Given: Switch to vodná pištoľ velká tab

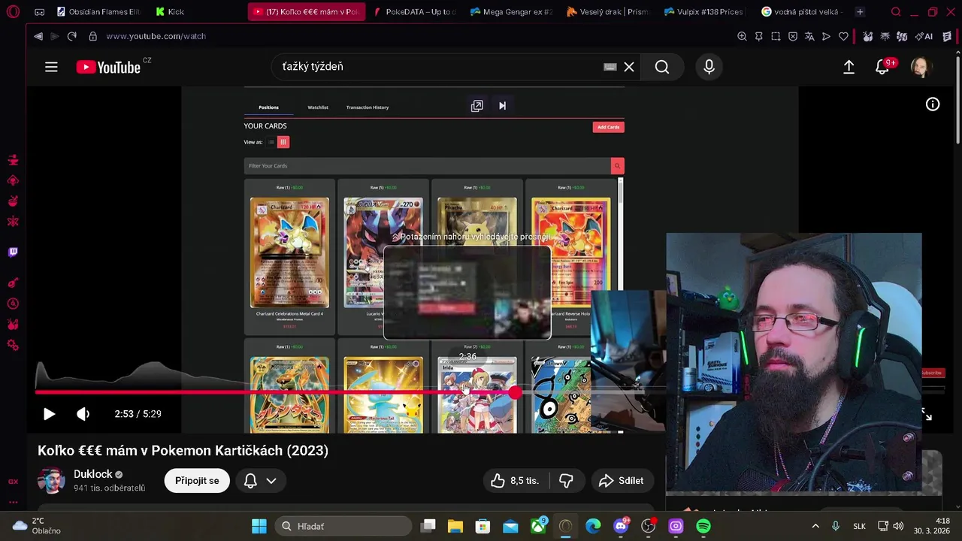Looking at the screenshot, I should point(802,12).
